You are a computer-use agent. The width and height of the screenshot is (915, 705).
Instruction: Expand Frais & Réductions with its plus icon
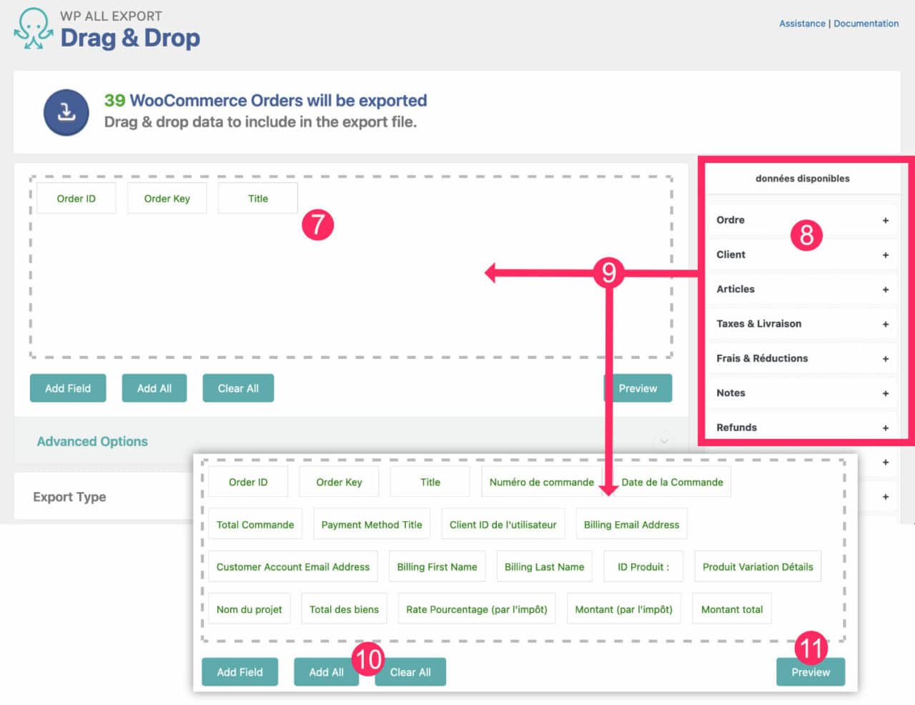(885, 359)
